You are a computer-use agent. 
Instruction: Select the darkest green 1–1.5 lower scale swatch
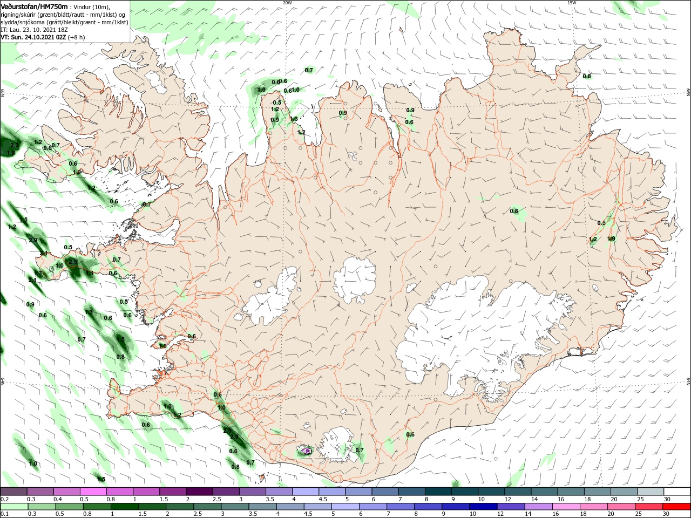pos(125,507)
